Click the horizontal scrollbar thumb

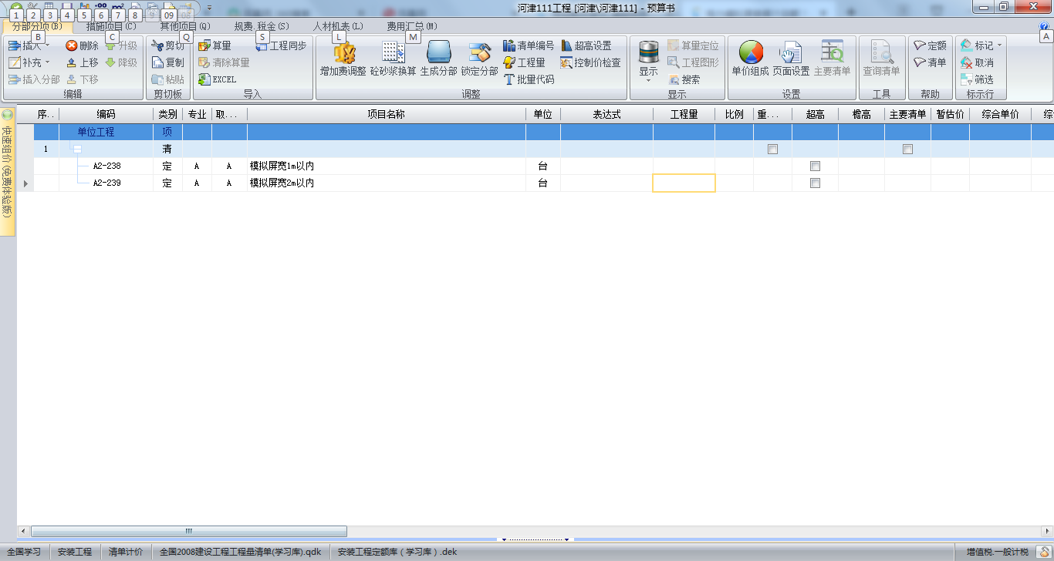coord(188,531)
